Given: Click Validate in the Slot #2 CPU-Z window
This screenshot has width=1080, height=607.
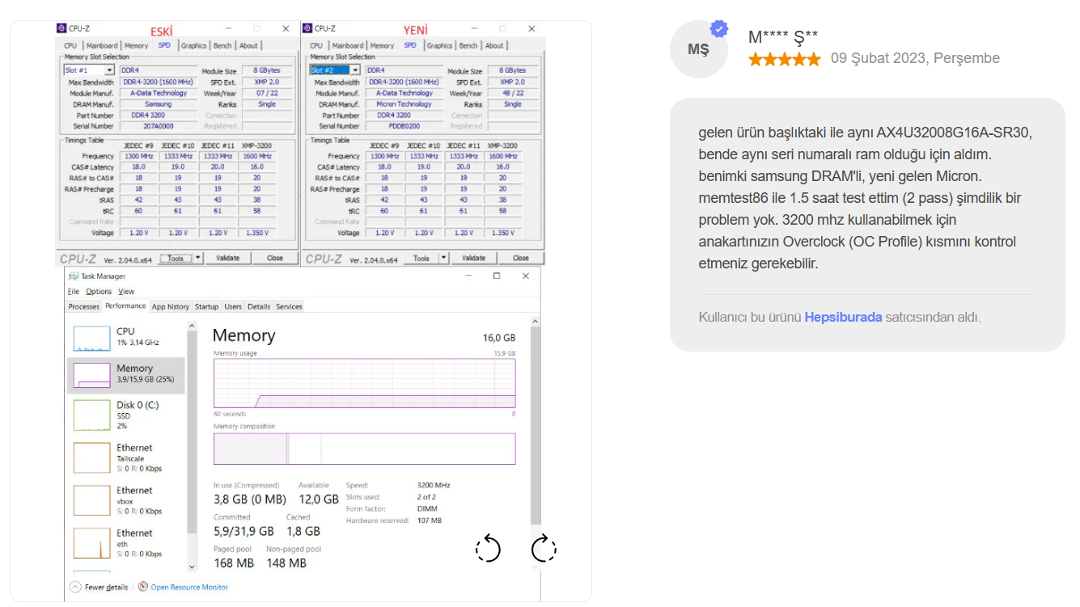Looking at the screenshot, I should click(473, 258).
